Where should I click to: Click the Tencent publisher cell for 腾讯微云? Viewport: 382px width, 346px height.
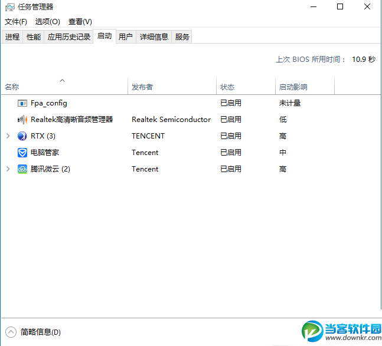click(x=145, y=169)
